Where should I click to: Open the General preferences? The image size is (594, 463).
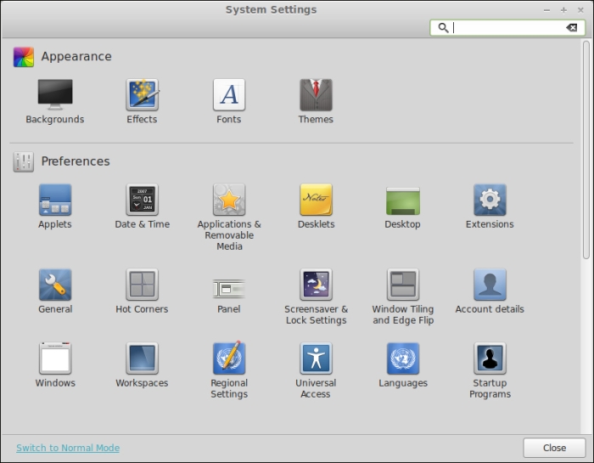(x=55, y=291)
